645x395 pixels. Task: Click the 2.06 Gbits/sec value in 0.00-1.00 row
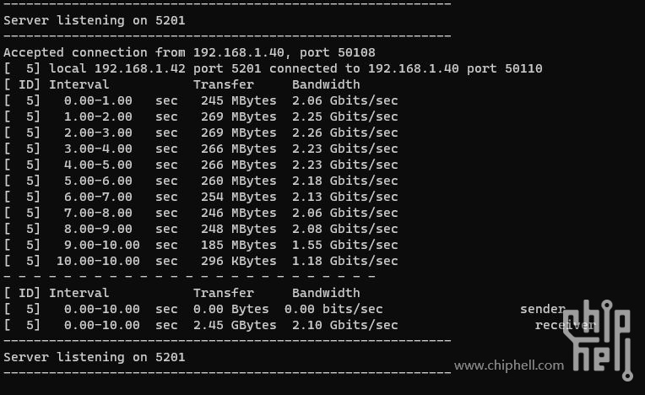click(344, 100)
